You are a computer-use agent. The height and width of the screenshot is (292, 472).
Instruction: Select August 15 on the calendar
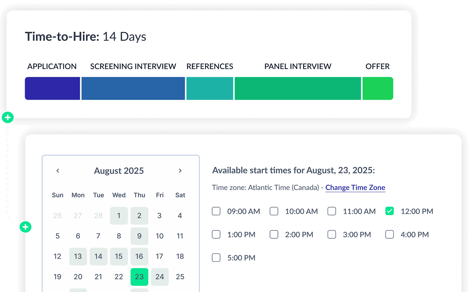(119, 256)
